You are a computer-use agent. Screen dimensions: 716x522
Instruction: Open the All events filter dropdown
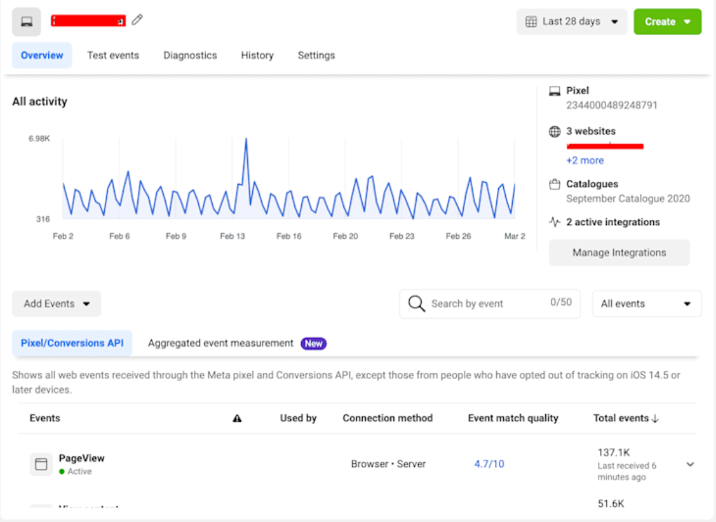tap(646, 304)
